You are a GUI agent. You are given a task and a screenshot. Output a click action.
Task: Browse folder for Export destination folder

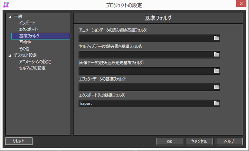pos(217,104)
